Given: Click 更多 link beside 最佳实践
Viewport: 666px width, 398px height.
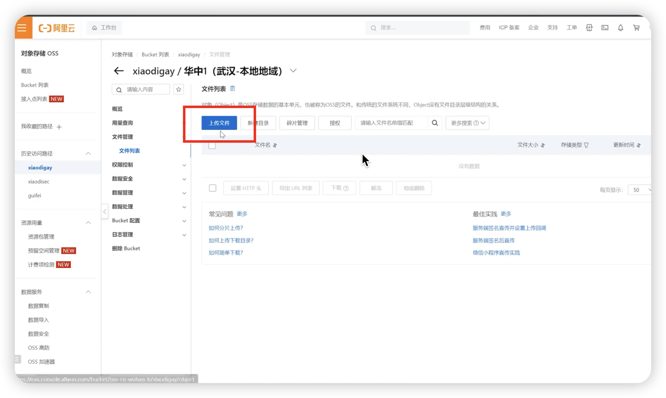Looking at the screenshot, I should [x=506, y=214].
